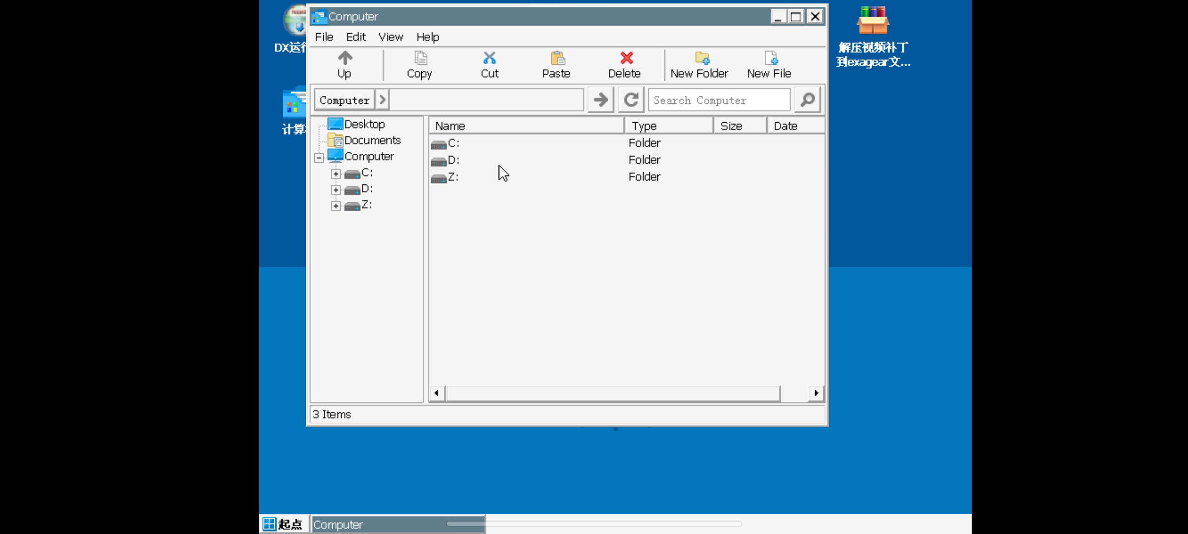Image resolution: width=1188 pixels, height=534 pixels.
Task: Expand the C: drive tree node
Action: [336, 174]
